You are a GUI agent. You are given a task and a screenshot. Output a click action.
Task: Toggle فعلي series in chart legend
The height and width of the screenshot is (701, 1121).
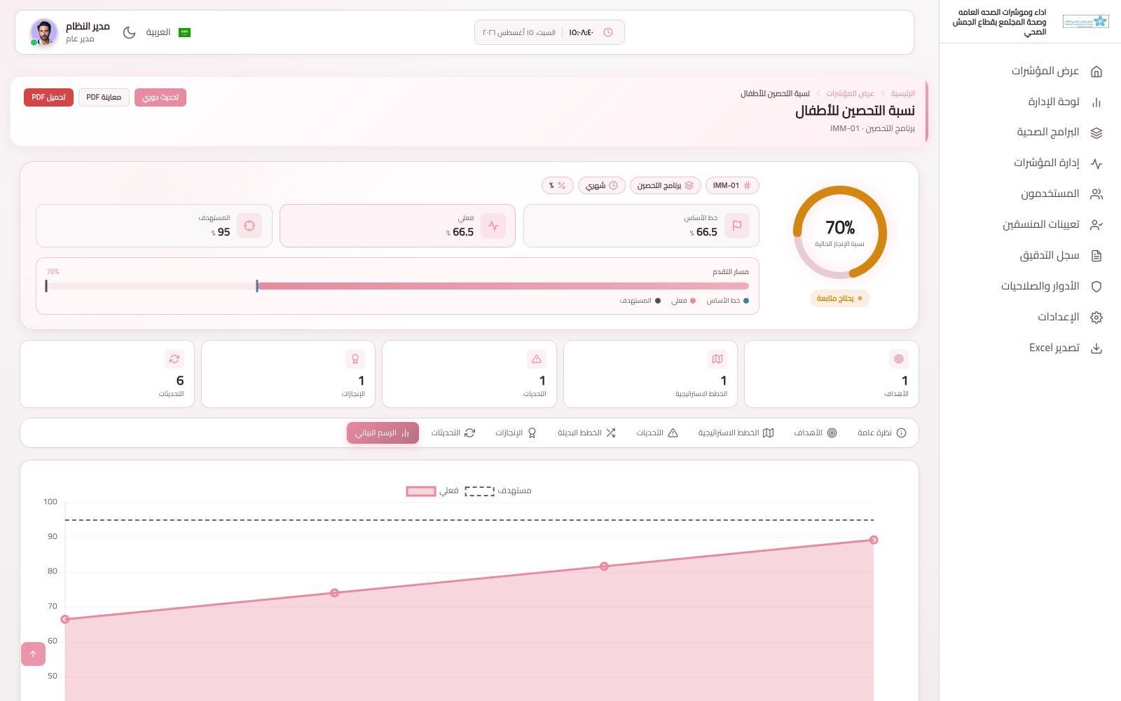point(433,491)
